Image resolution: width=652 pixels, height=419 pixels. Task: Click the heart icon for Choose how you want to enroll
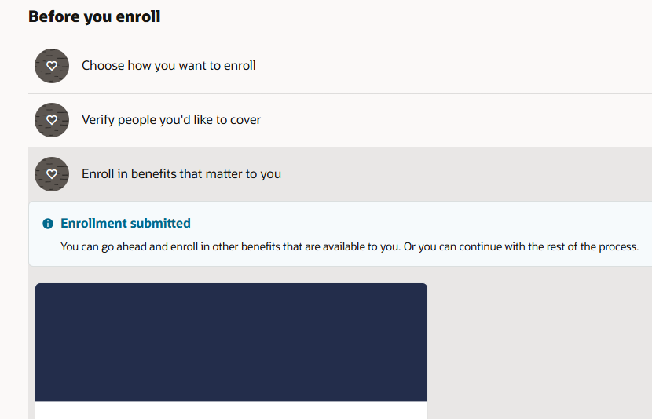pyautogui.click(x=52, y=66)
